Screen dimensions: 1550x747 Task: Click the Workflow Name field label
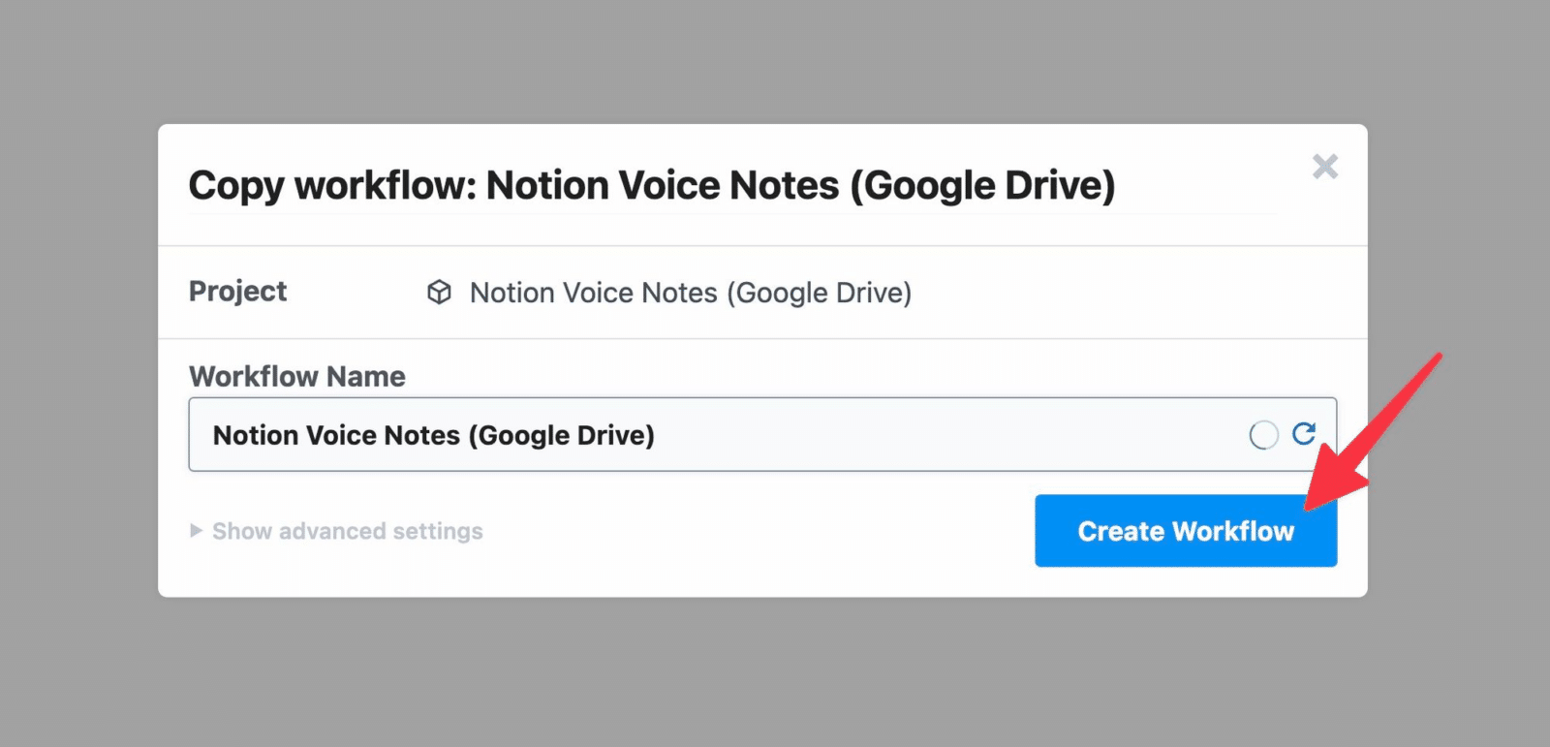click(296, 376)
